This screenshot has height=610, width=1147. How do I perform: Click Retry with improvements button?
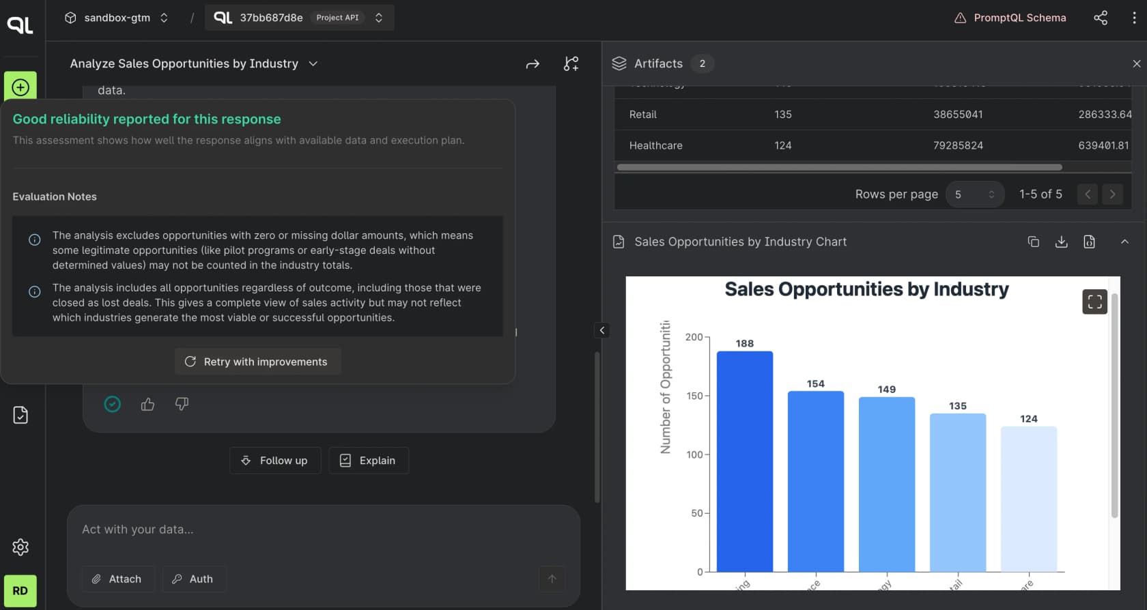click(x=257, y=362)
